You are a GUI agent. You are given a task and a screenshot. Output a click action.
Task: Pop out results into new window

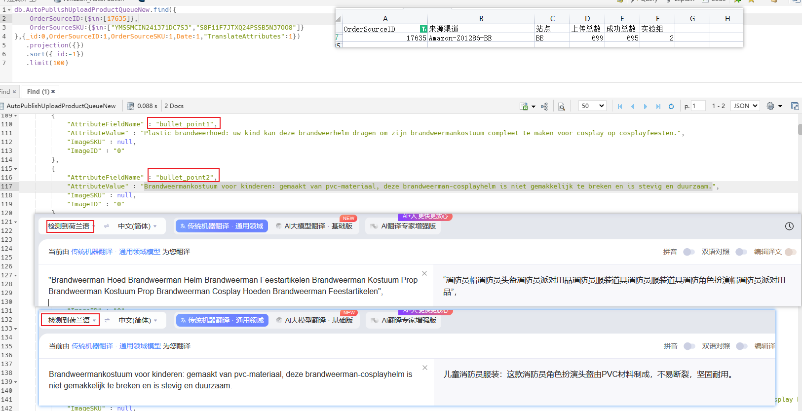pos(795,106)
